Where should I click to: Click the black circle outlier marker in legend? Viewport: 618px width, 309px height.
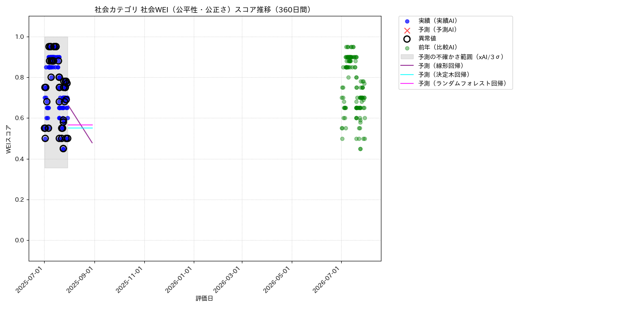pos(407,39)
